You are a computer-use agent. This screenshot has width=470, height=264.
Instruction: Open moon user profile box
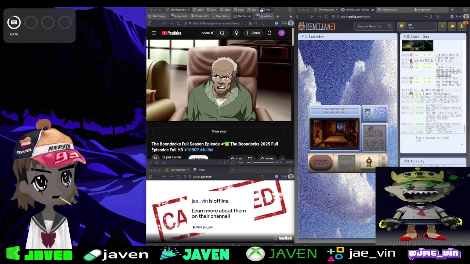pyautogui.click(x=417, y=26)
